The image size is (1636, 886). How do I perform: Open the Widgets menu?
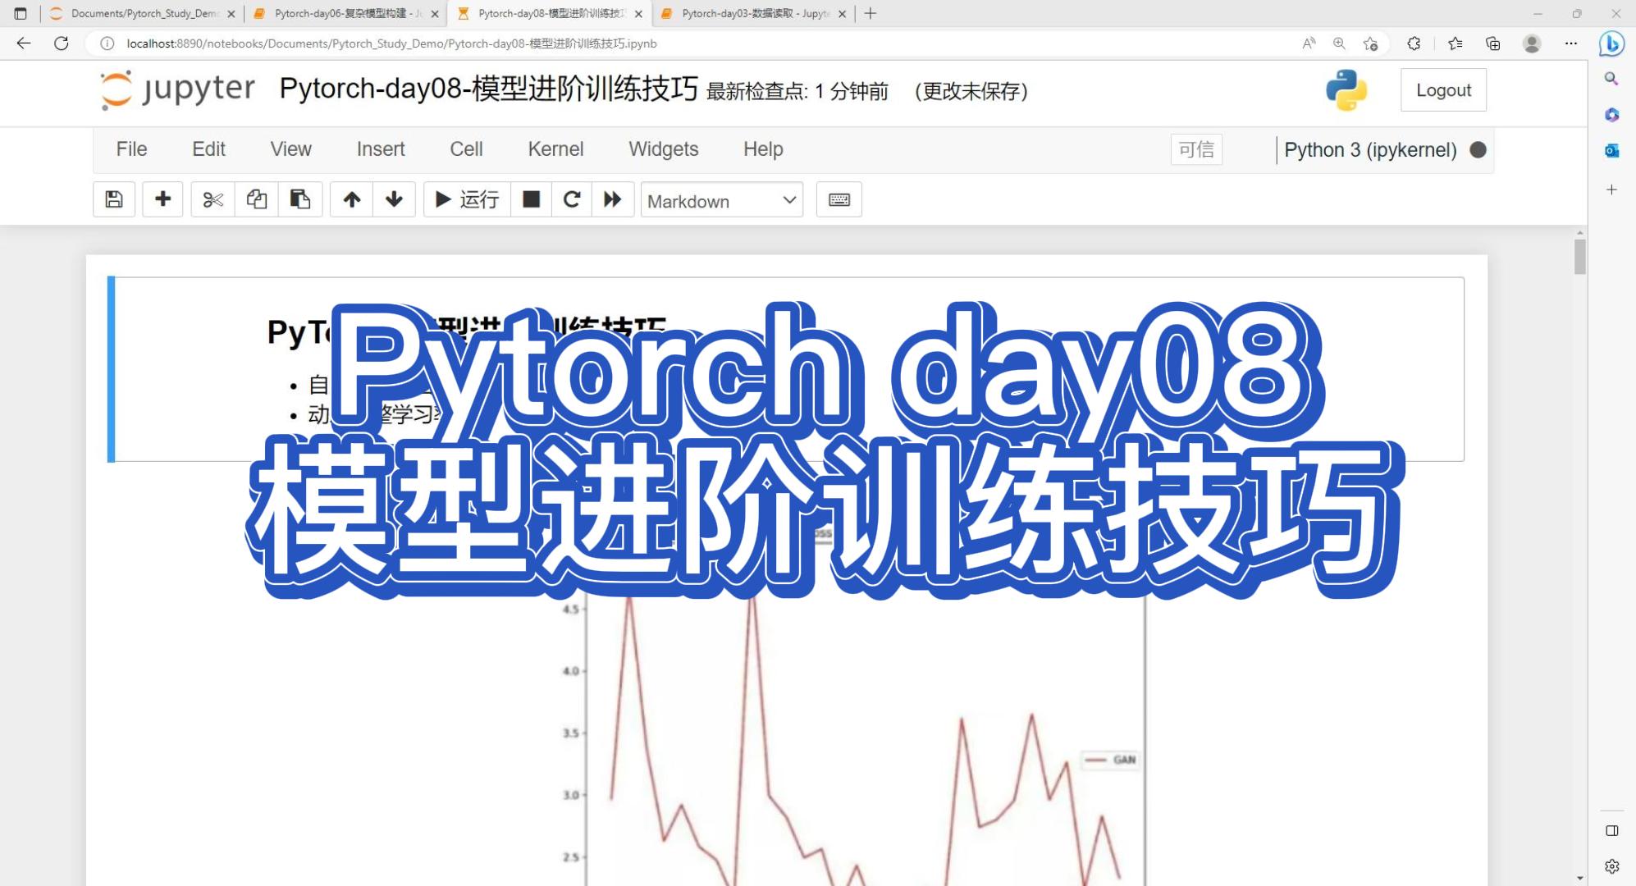663,149
